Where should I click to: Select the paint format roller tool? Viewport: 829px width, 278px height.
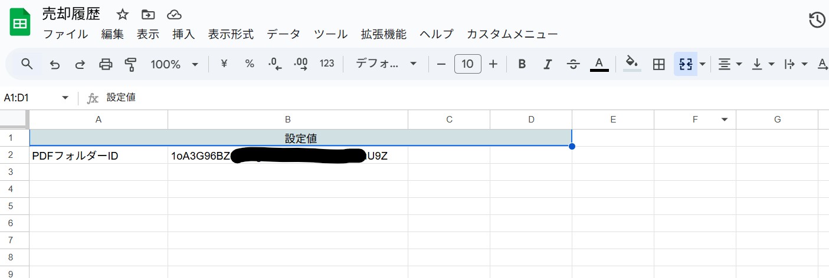point(130,64)
